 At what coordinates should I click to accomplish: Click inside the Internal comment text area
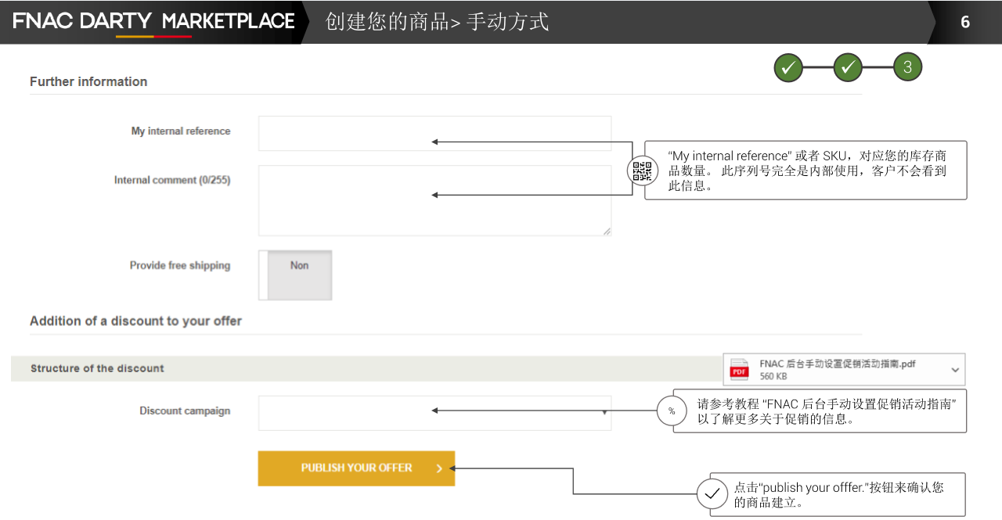(x=434, y=200)
